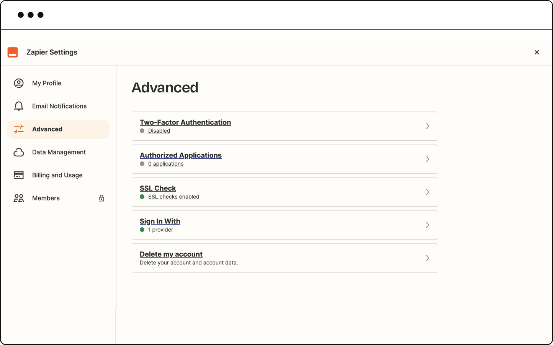Viewport: 553px width, 345px height.
Task: Open the Two-Factor Authentication link
Action: coord(185,122)
